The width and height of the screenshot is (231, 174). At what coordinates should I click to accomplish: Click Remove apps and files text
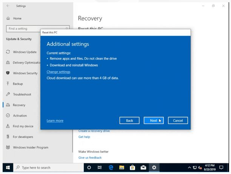(x=83, y=59)
